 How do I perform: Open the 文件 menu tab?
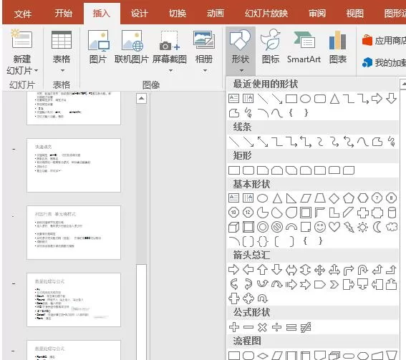pyautogui.click(x=23, y=14)
